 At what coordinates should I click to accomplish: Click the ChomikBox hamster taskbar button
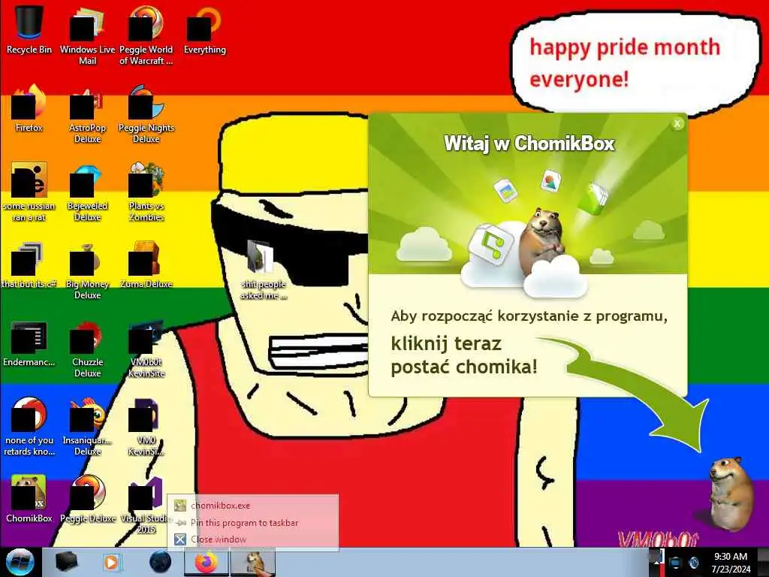(x=253, y=562)
